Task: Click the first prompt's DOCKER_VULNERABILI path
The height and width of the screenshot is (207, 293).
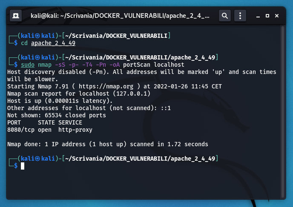Action: 137,36
